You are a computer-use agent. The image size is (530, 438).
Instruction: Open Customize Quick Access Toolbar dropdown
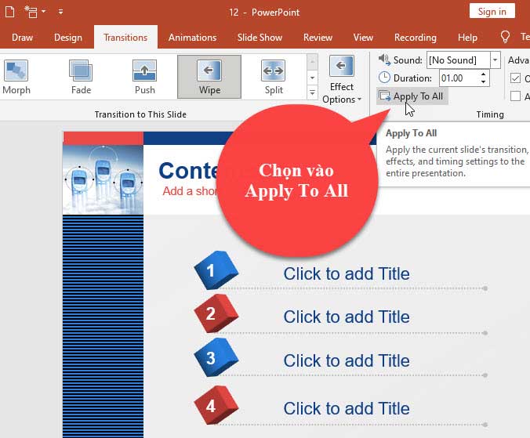pos(60,12)
